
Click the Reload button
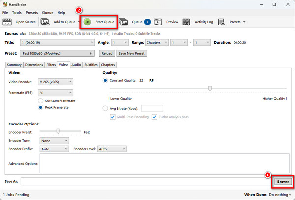click(107, 53)
